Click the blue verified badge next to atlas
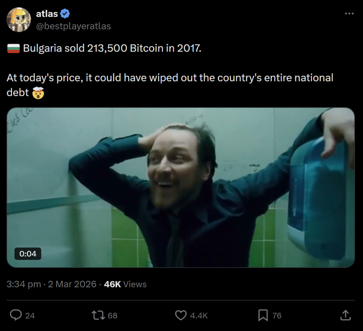 point(65,13)
